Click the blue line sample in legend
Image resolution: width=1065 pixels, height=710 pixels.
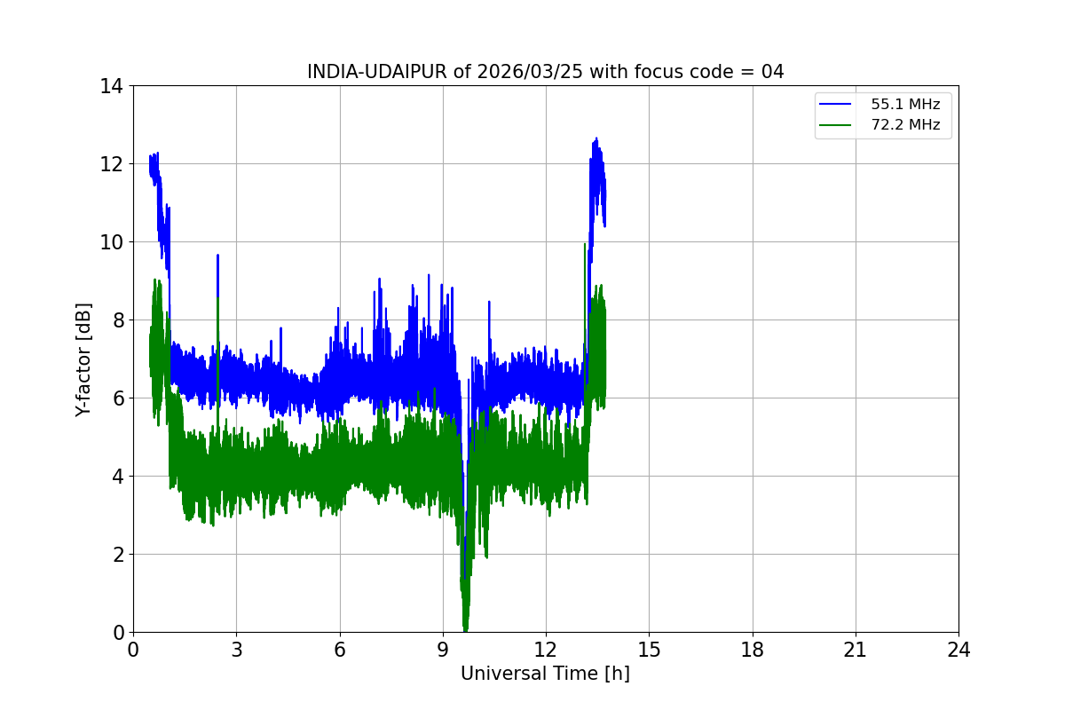coord(836,105)
